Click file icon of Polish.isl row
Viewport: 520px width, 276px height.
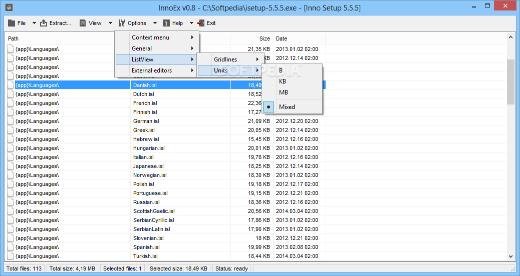pos(11,184)
